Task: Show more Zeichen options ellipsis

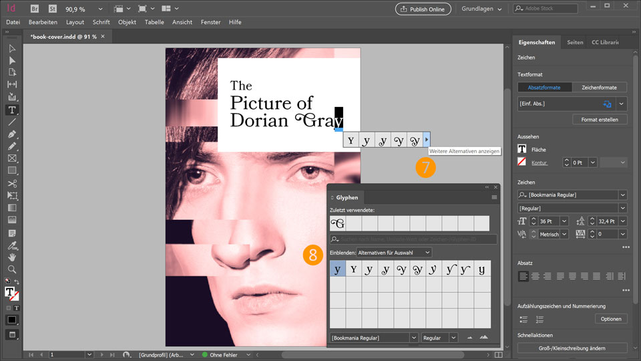Action: tap(626, 247)
